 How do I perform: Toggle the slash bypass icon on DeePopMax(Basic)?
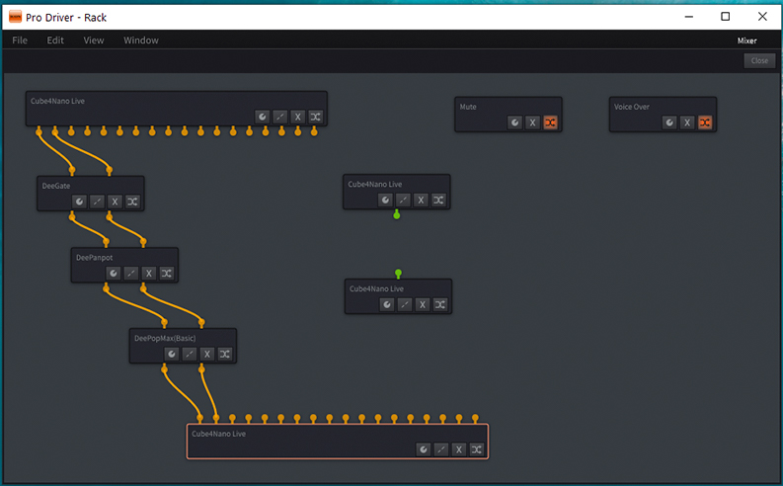click(x=190, y=355)
